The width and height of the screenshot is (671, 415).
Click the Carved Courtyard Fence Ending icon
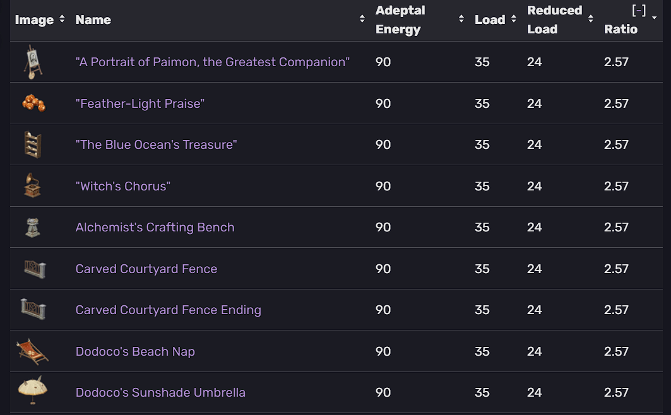click(x=33, y=309)
